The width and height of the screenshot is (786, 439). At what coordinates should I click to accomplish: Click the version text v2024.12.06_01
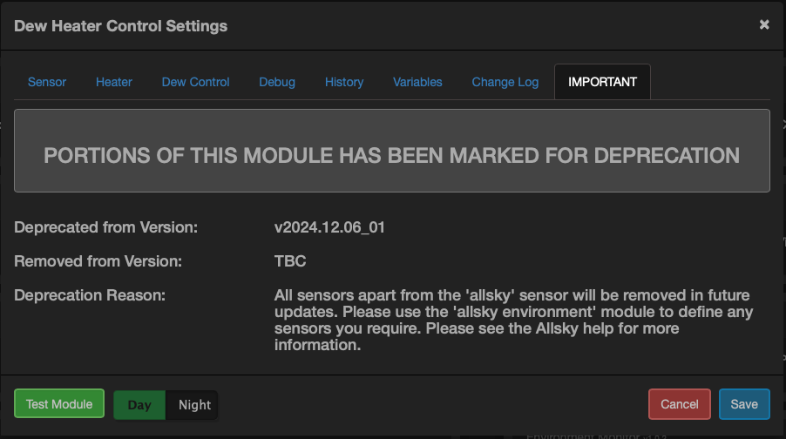[329, 228]
